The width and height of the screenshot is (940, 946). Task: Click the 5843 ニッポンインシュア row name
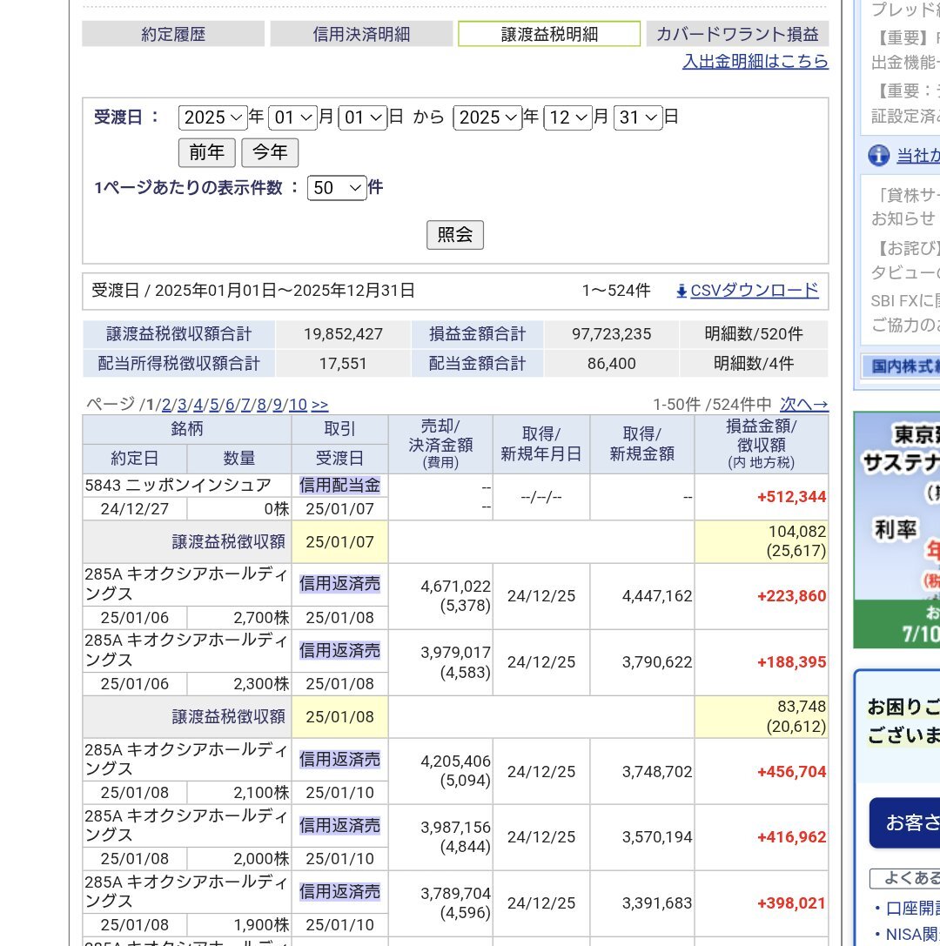(178, 485)
